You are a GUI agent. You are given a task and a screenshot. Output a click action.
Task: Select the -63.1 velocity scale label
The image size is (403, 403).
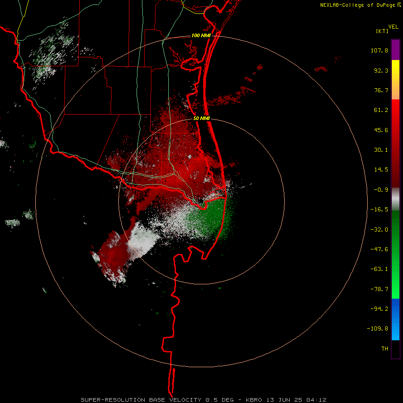point(379,269)
